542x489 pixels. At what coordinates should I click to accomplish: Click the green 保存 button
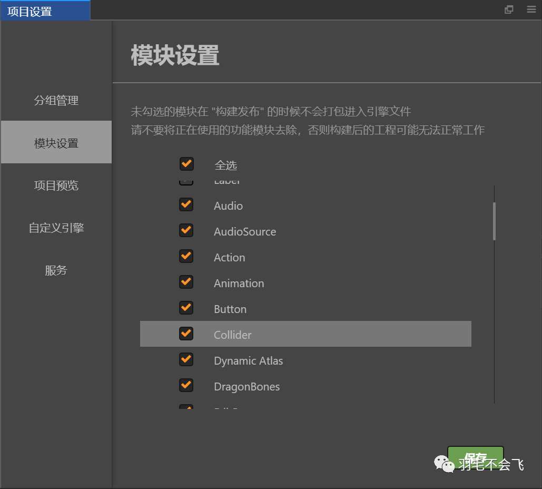(475, 458)
